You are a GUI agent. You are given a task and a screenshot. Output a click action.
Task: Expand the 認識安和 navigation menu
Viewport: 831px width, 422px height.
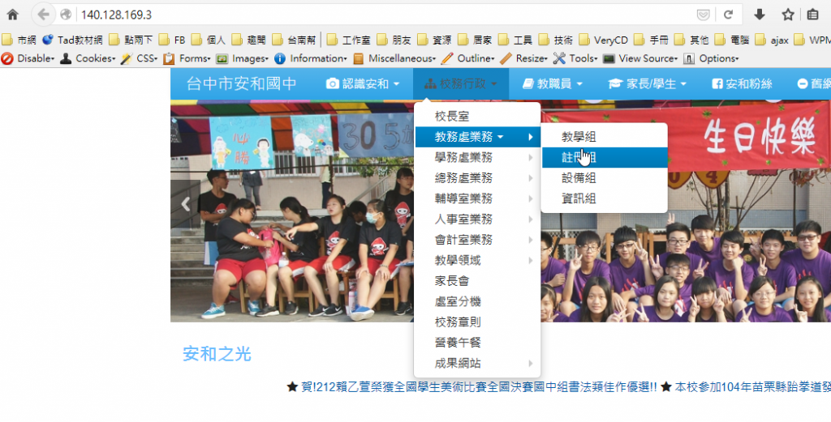[363, 83]
